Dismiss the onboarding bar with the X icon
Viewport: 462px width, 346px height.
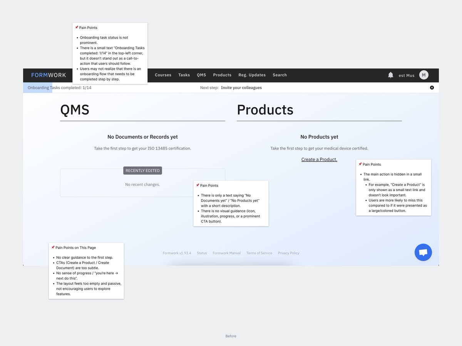[432, 88]
